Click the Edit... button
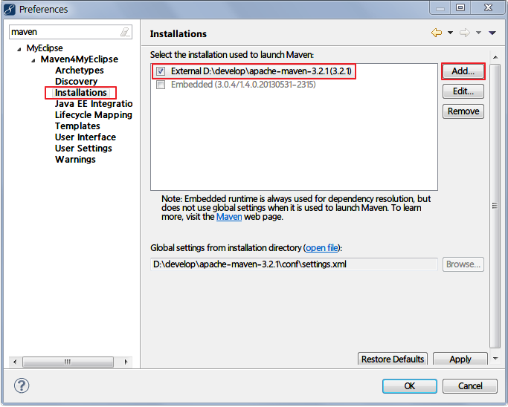Viewport: 508px width, 407px height. pyautogui.click(x=463, y=91)
